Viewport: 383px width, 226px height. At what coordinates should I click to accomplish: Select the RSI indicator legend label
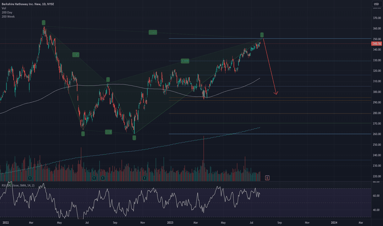click(18, 185)
